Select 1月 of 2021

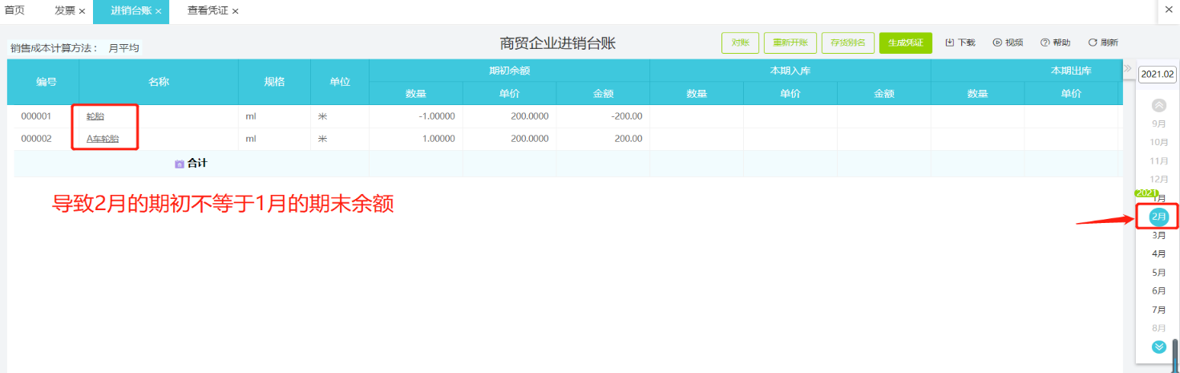coord(1159,198)
